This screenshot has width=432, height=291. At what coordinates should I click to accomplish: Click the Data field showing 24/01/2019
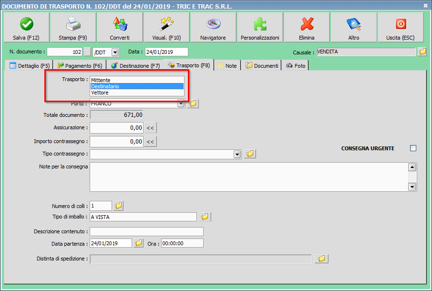pyautogui.click(x=166, y=52)
